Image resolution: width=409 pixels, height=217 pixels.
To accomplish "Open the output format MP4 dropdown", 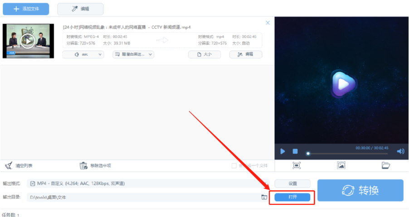I will (148, 183).
